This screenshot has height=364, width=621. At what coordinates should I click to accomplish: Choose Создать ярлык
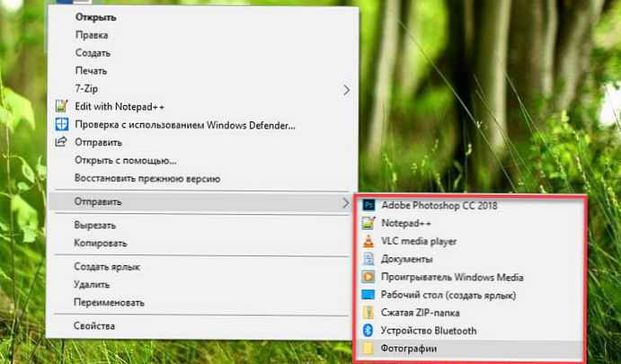[107, 267]
